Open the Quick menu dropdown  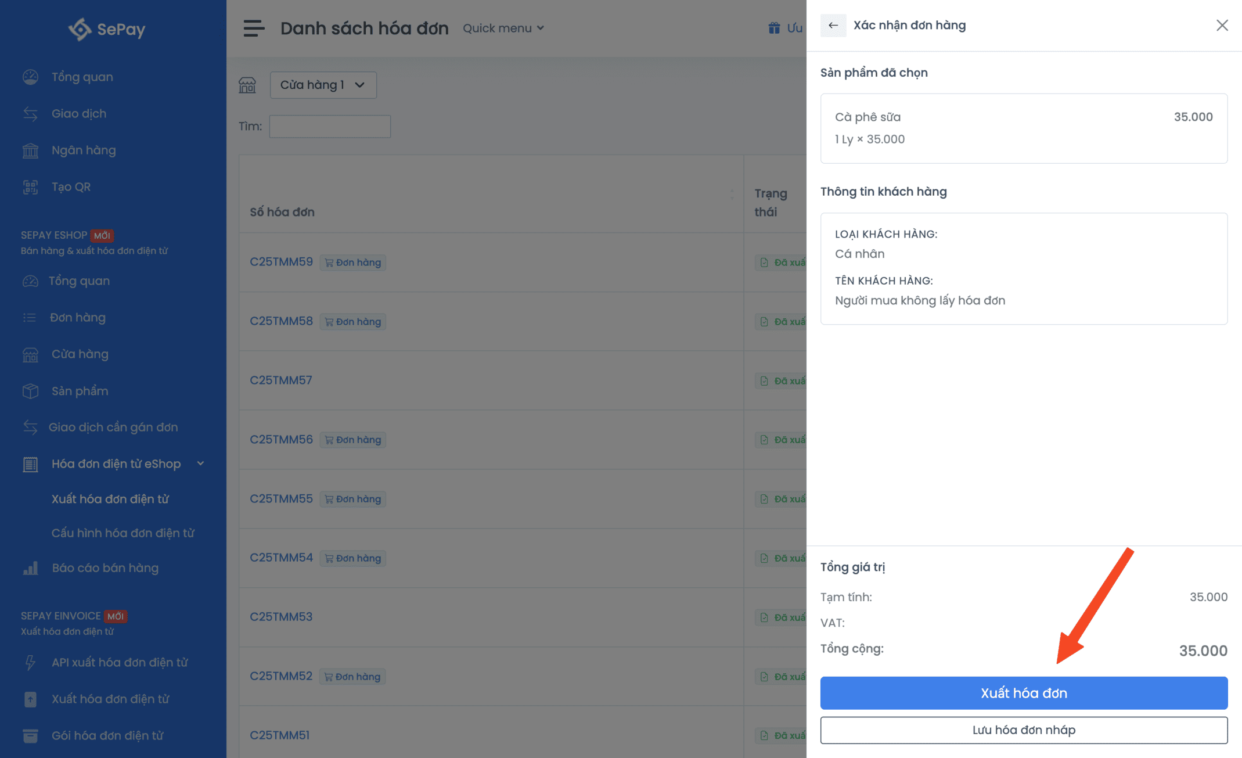click(x=503, y=28)
